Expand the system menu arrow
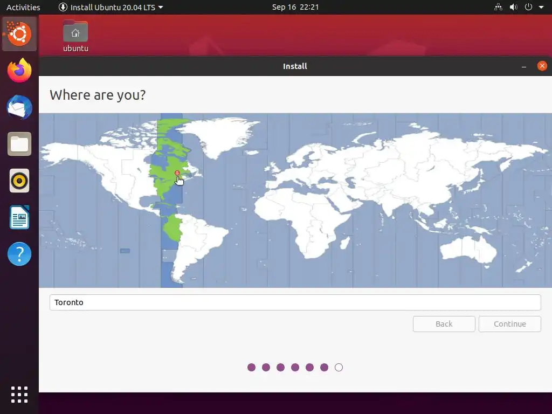Screen dimensions: 552x414 (x=541, y=7)
